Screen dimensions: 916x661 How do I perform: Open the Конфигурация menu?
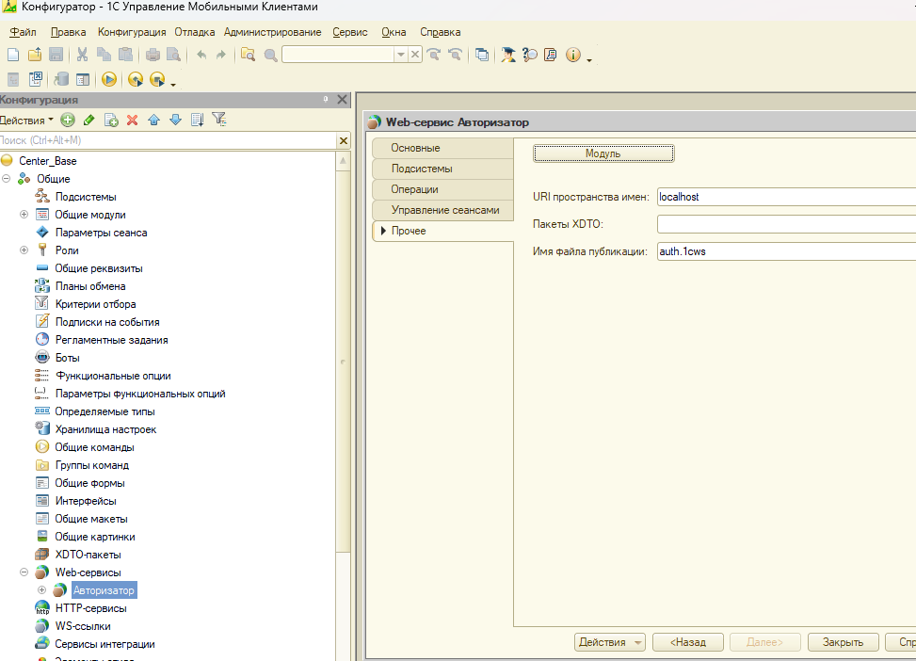point(133,32)
